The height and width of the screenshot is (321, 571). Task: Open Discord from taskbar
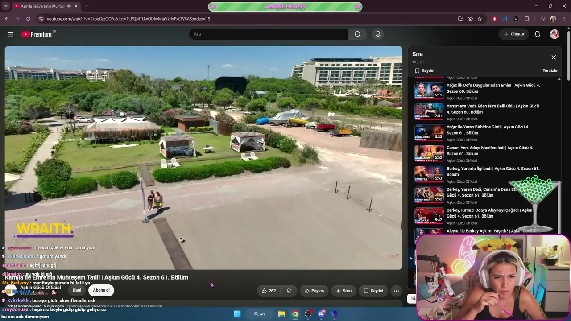(321, 314)
